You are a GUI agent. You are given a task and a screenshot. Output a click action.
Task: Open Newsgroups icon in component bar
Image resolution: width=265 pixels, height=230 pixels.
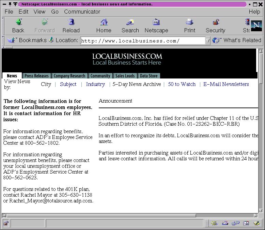click(x=235, y=224)
